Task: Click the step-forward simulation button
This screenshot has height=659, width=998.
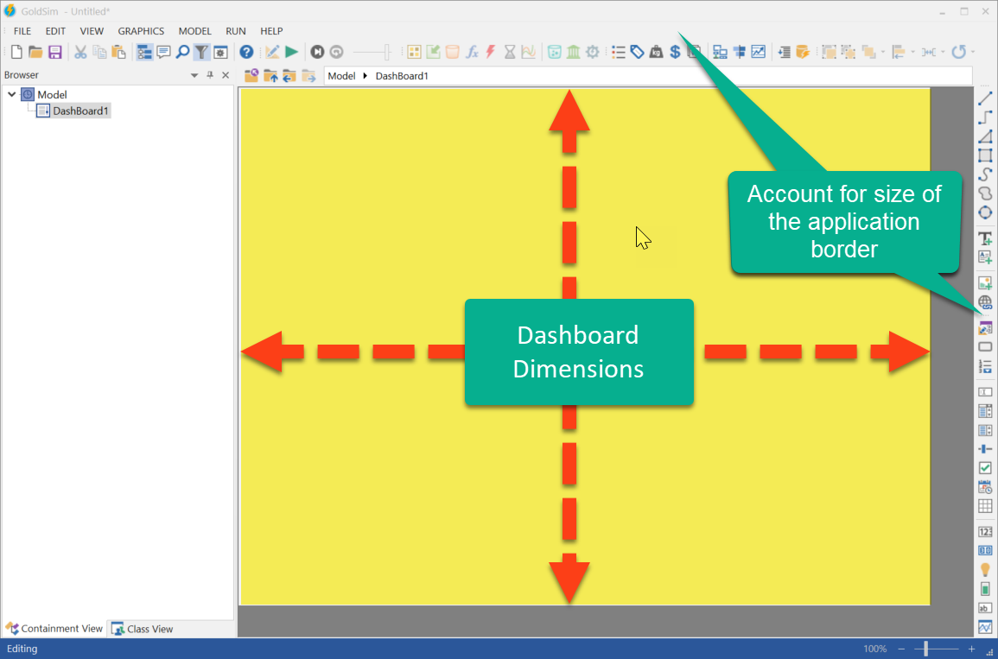Action: [x=317, y=52]
